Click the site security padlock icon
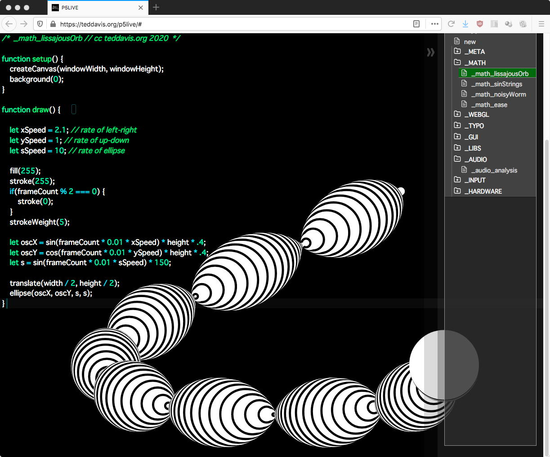This screenshot has height=457, width=550. (53, 24)
